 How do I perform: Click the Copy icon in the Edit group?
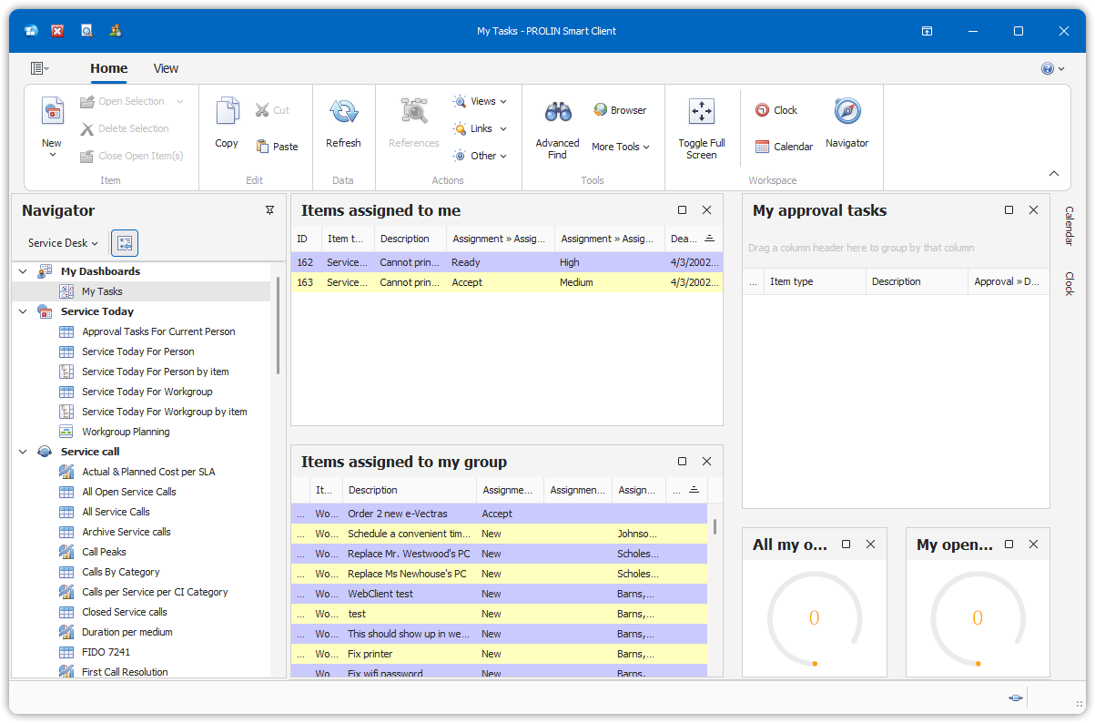227,112
